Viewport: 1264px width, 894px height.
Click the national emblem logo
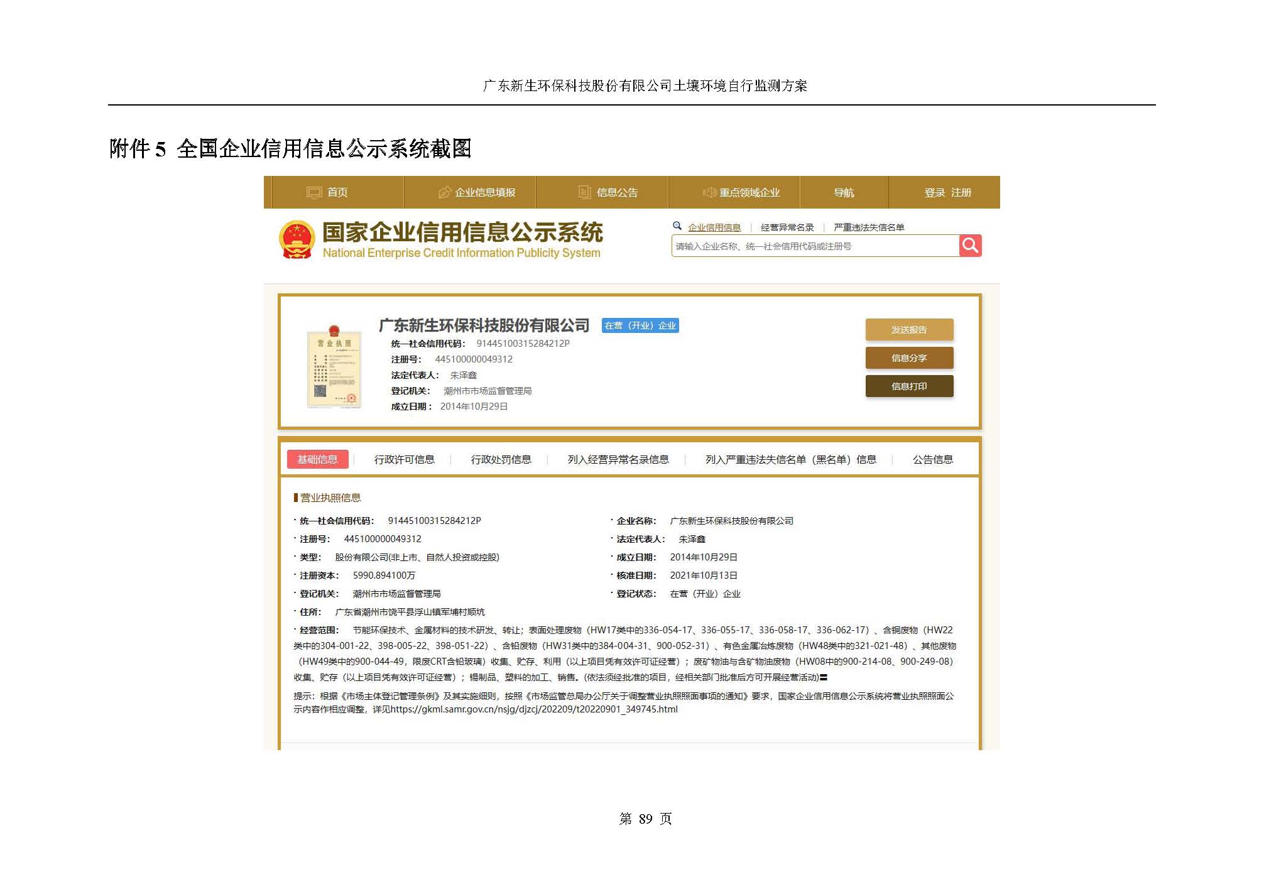297,240
